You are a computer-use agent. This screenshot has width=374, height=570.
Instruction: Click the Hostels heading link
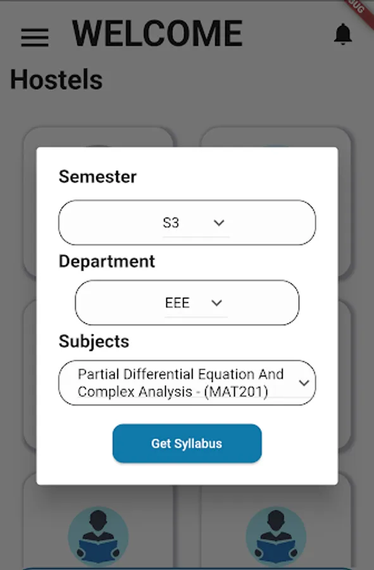56,79
